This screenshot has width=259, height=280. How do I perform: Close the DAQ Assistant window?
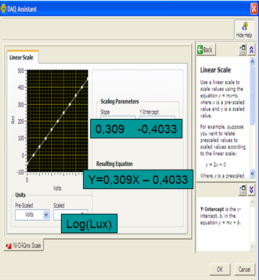pyautogui.click(x=254, y=8)
